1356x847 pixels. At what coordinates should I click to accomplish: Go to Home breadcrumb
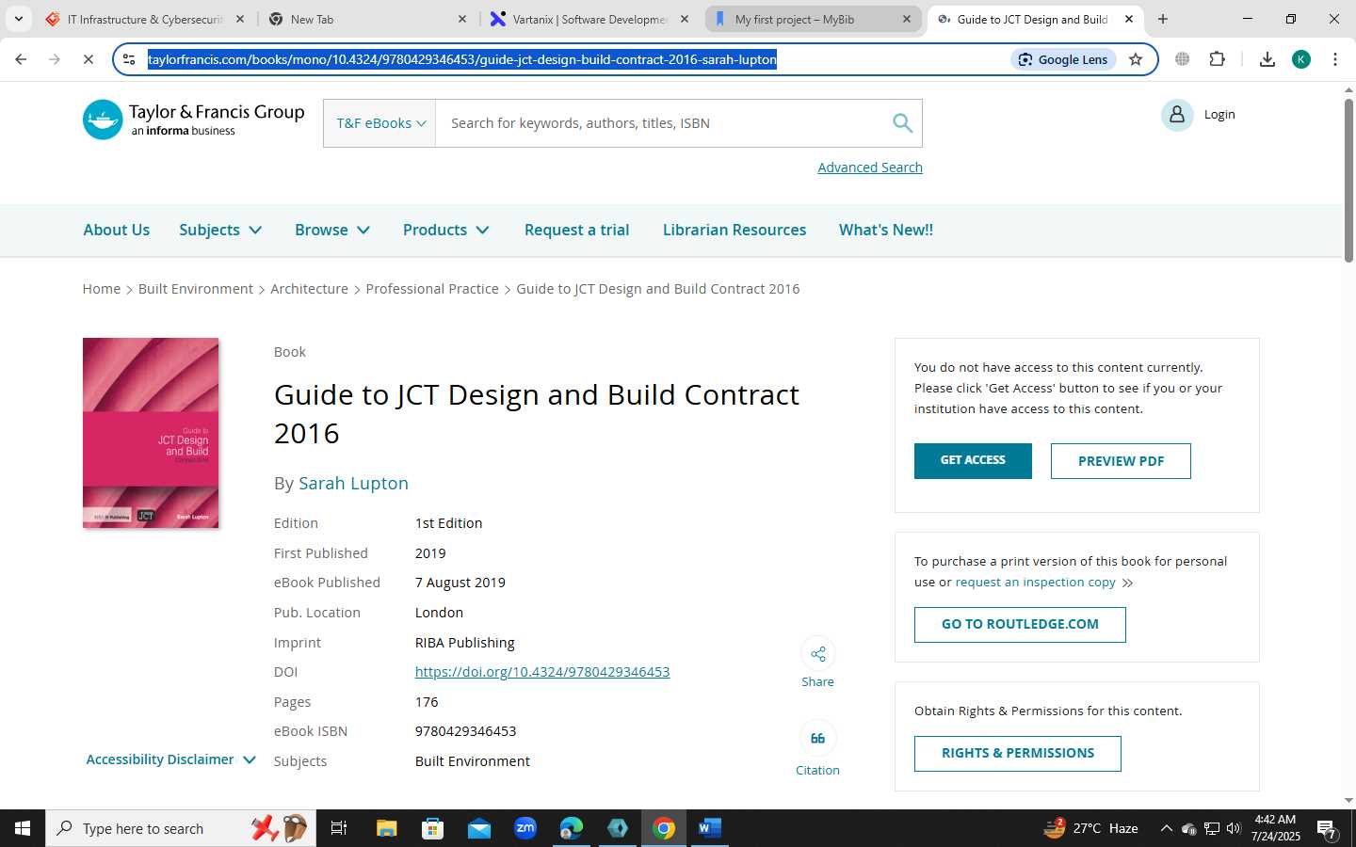(x=101, y=289)
